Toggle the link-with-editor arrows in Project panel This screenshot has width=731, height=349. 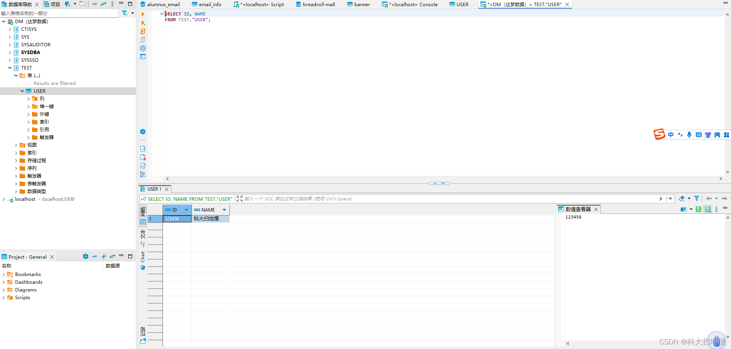tap(112, 256)
